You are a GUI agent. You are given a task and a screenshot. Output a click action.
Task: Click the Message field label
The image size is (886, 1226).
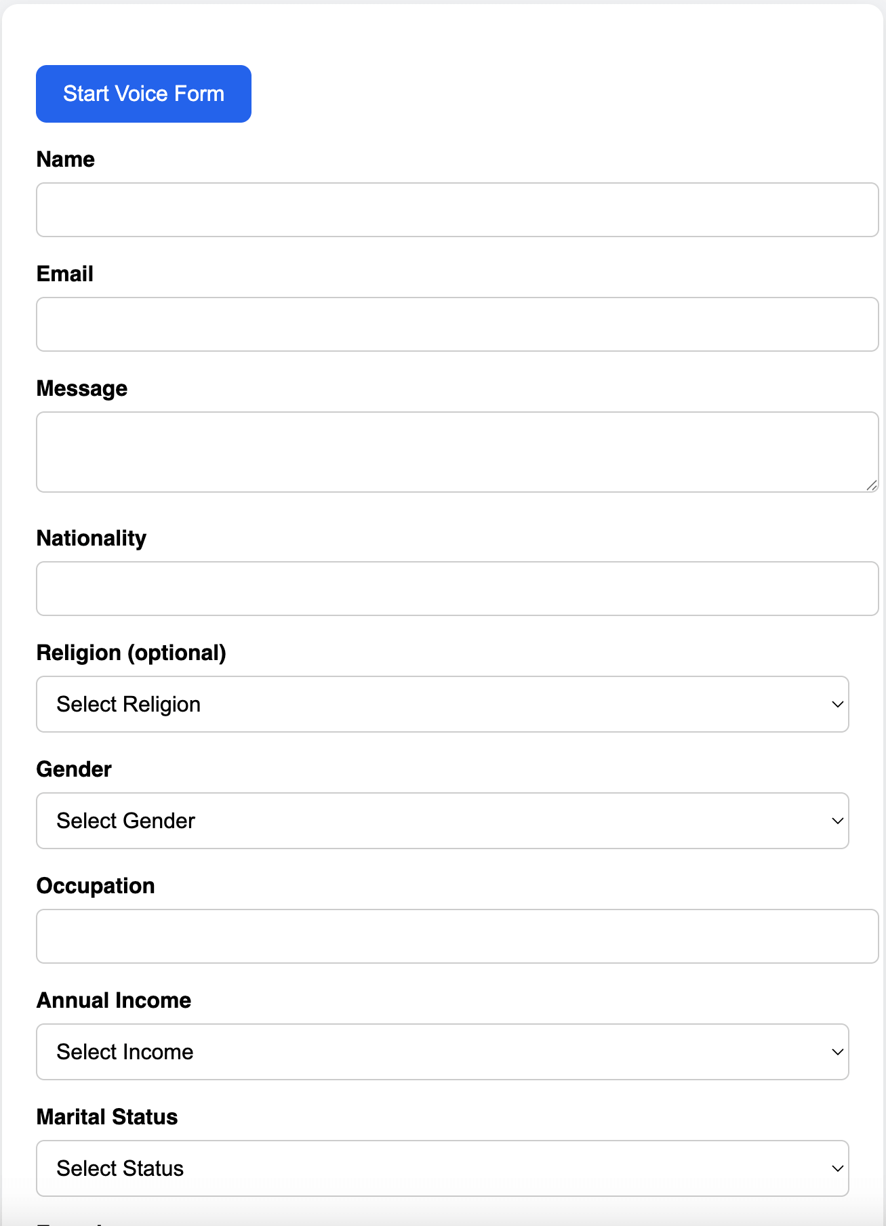(x=81, y=388)
